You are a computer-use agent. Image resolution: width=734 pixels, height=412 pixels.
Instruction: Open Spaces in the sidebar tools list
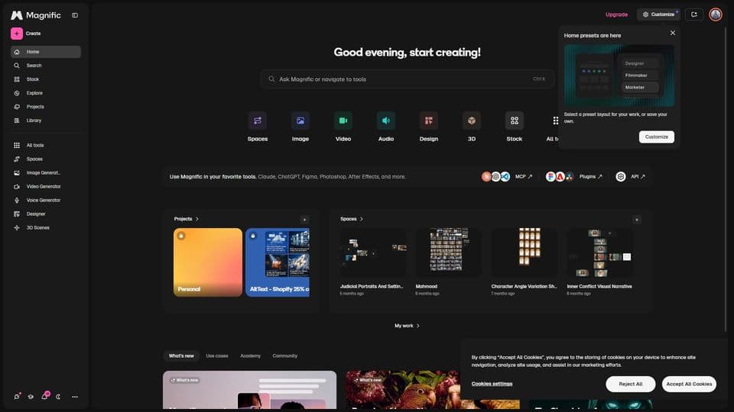(x=46, y=159)
